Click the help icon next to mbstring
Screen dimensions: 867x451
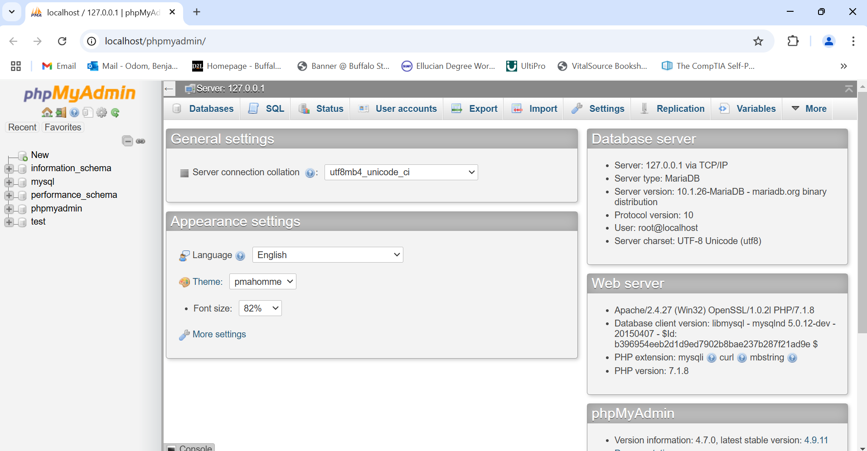click(792, 358)
